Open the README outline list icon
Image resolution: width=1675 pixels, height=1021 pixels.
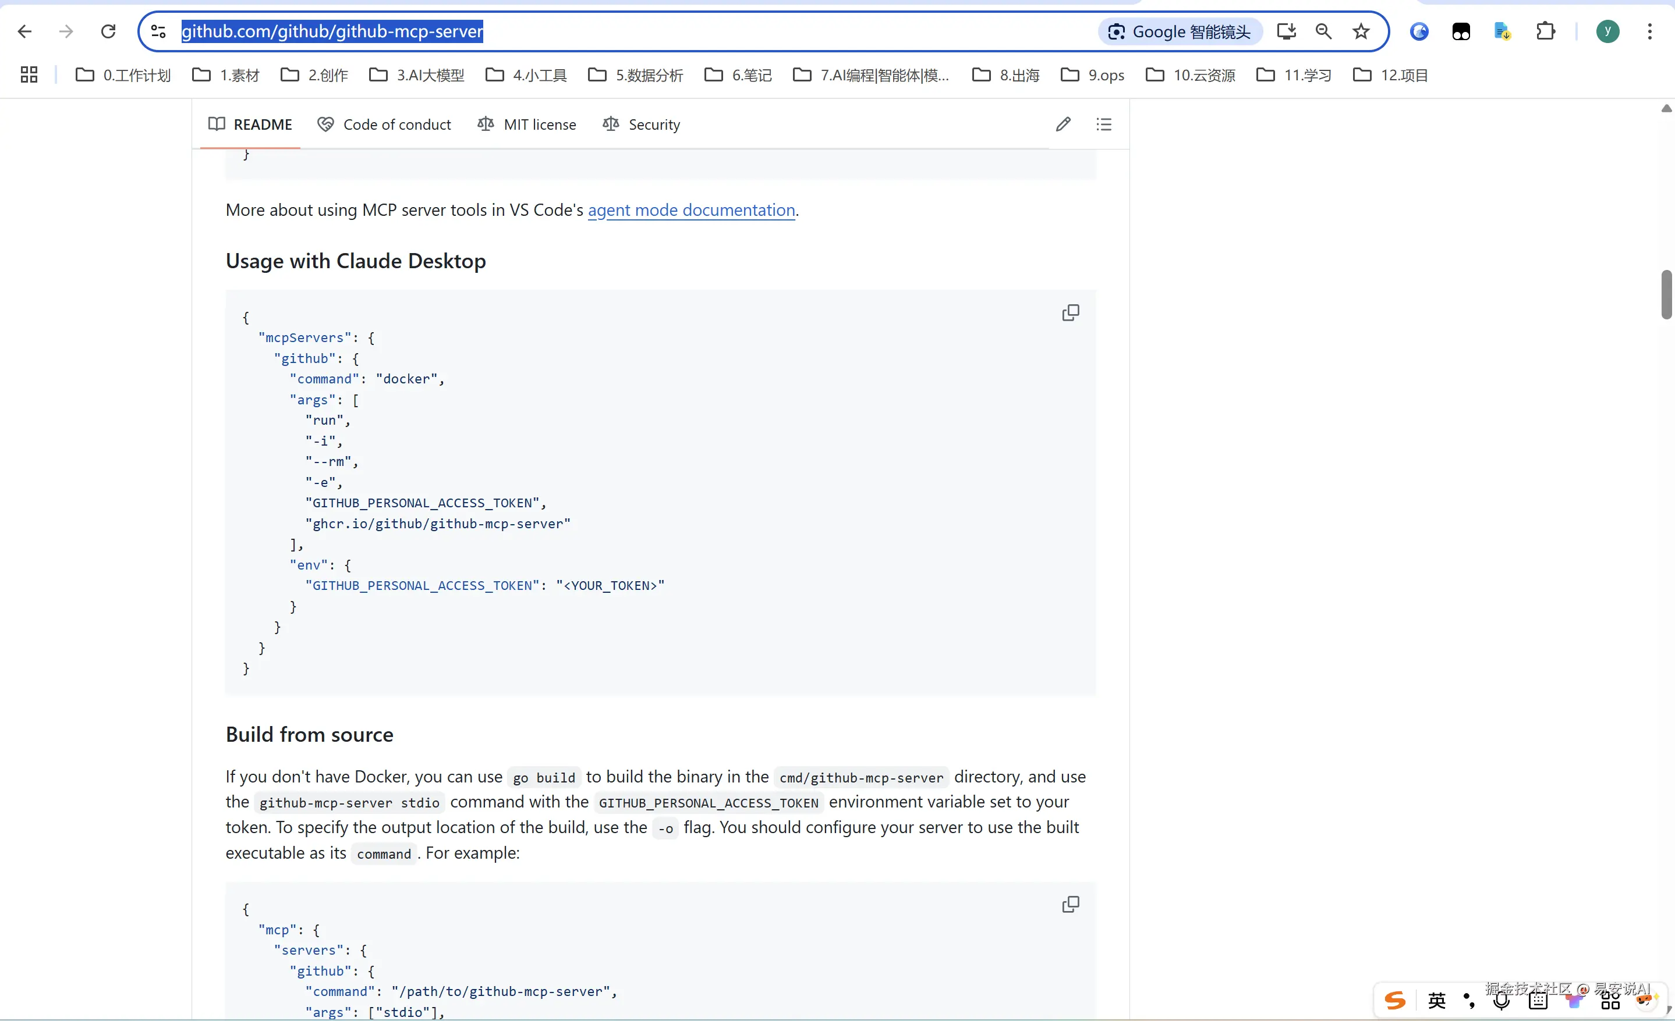click(1103, 124)
